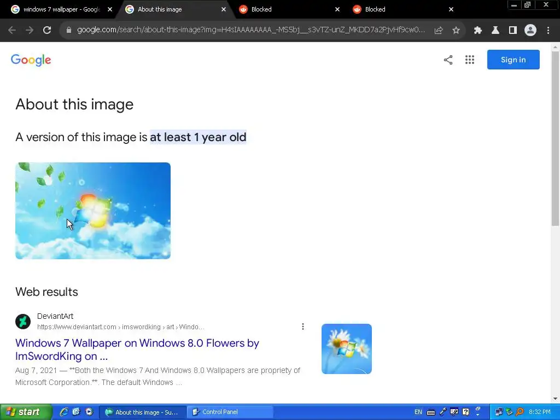Open the DeviantArt result thumbnail

pyautogui.click(x=346, y=349)
